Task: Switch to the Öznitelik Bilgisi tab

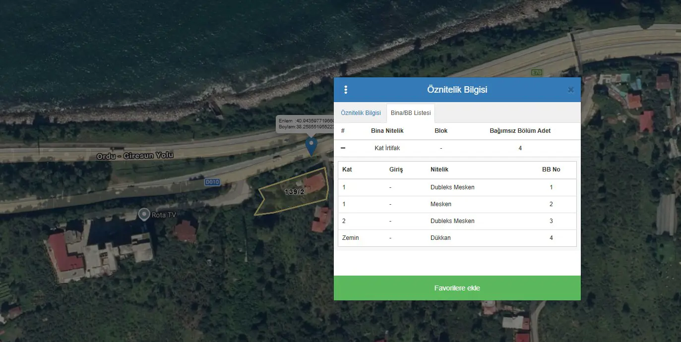Action: point(361,113)
